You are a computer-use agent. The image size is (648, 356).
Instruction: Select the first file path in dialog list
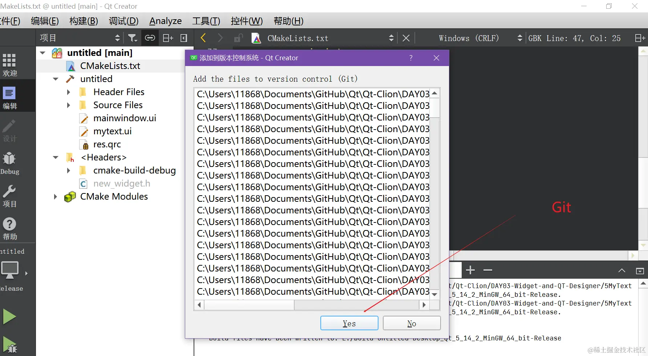point(313,94)
